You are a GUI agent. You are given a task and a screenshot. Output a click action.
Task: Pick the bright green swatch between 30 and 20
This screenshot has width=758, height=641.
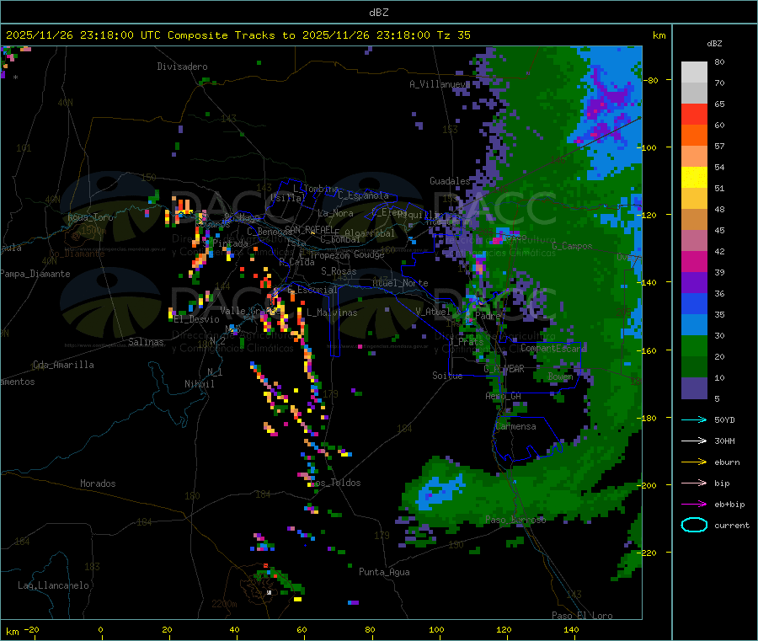coord(694,346)
